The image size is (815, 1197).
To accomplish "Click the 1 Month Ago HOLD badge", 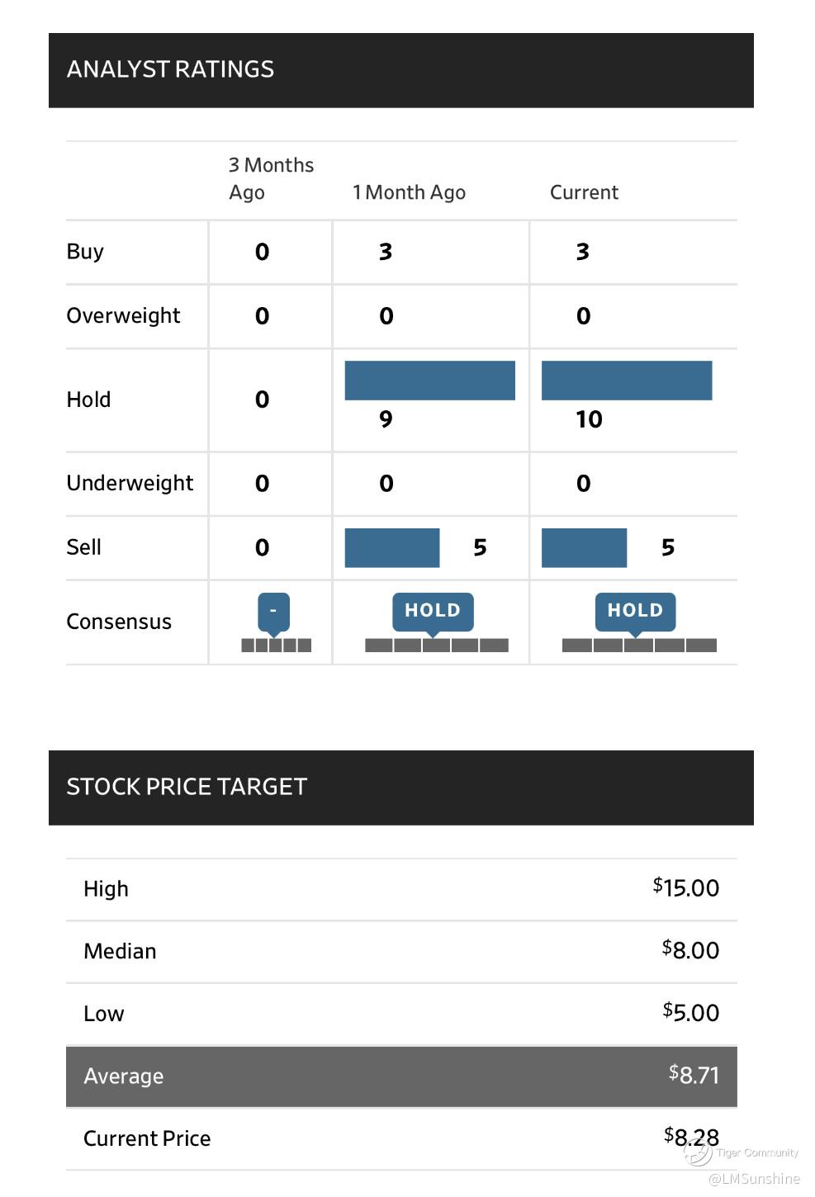I will click(433, 611).
